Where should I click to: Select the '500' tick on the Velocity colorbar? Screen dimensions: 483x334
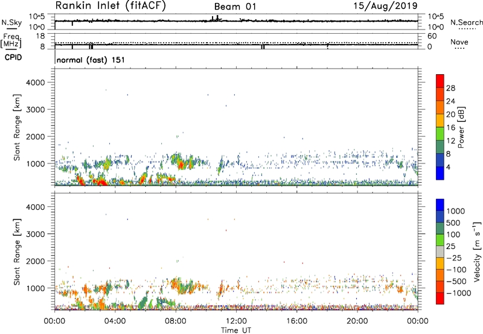[x=453, y=222]
